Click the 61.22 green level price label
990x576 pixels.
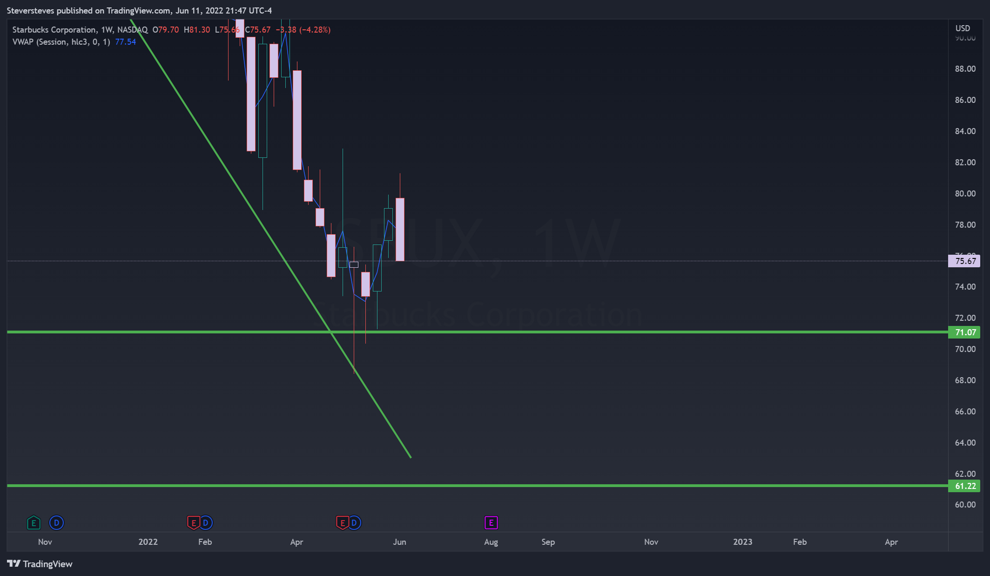tap(964, 486)
